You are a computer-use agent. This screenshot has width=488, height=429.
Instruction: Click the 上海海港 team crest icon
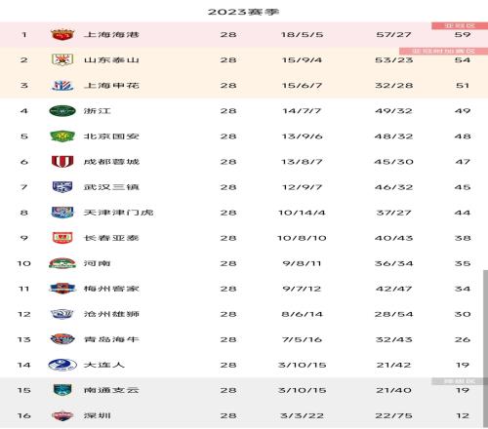click(x=62, y=34)
